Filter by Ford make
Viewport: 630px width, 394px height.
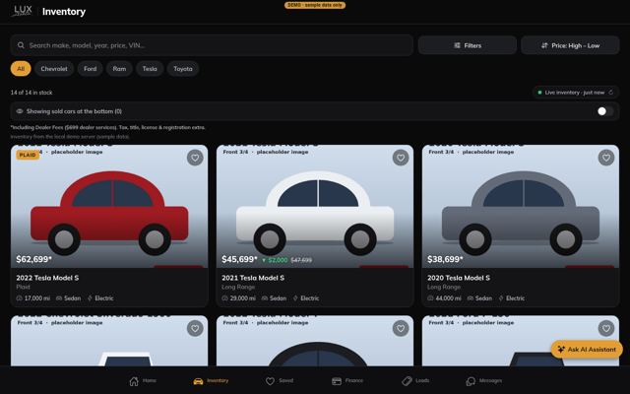point(90,69)
